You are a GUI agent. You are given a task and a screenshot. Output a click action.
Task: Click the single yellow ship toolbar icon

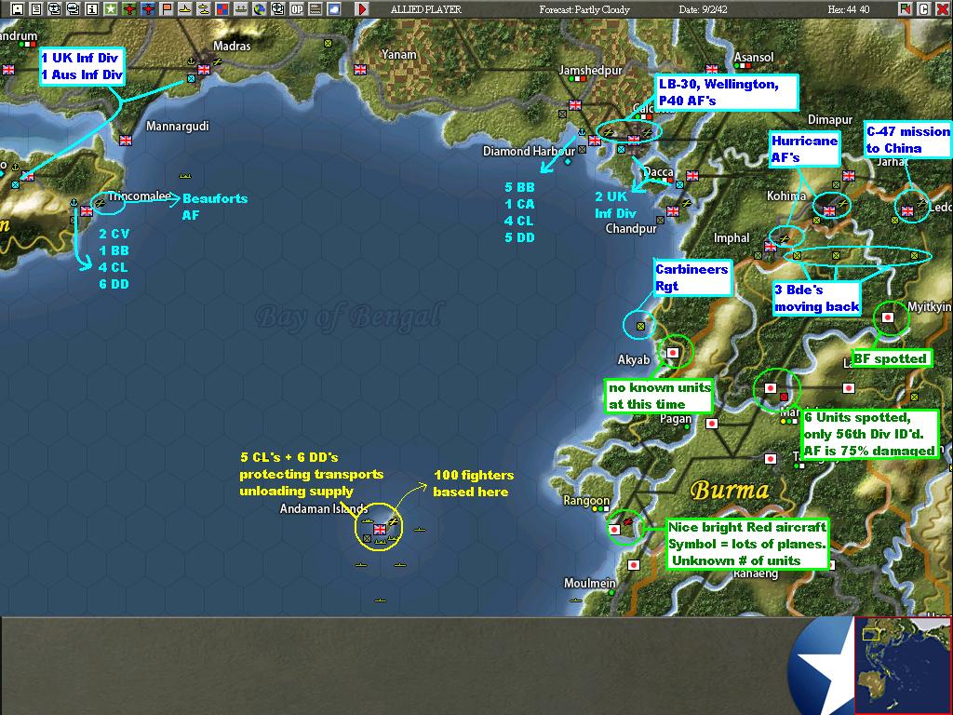pos(185,8)
